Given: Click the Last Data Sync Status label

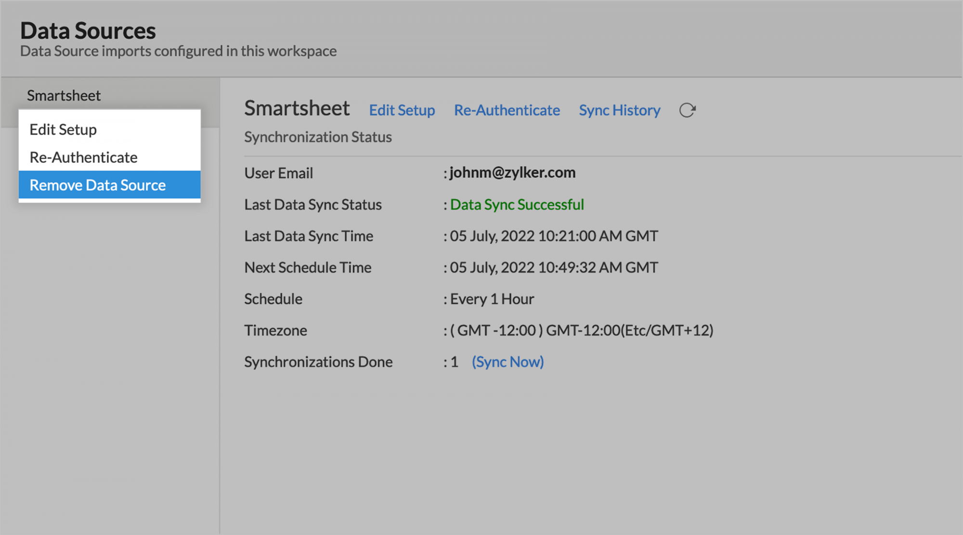Looking at the screenshot, I should pos(313,205).
